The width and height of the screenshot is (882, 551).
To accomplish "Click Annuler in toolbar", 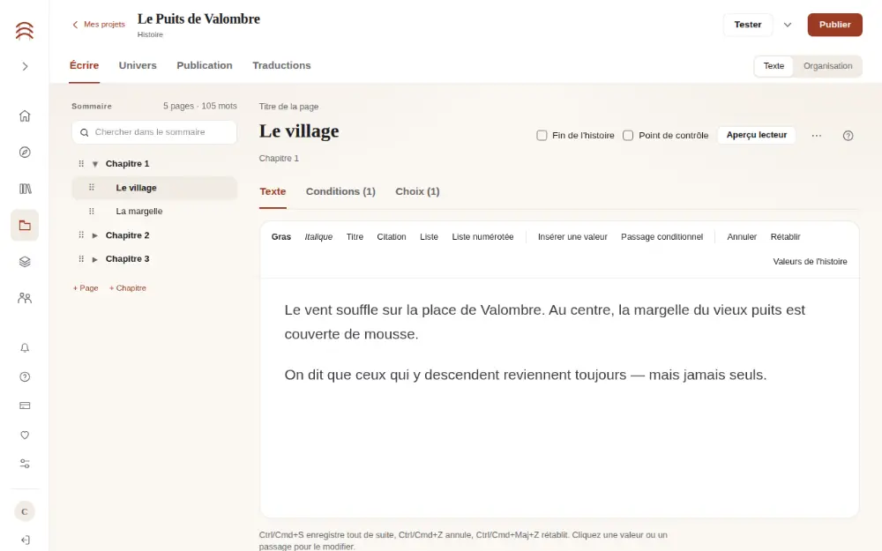I will (742, 236).
